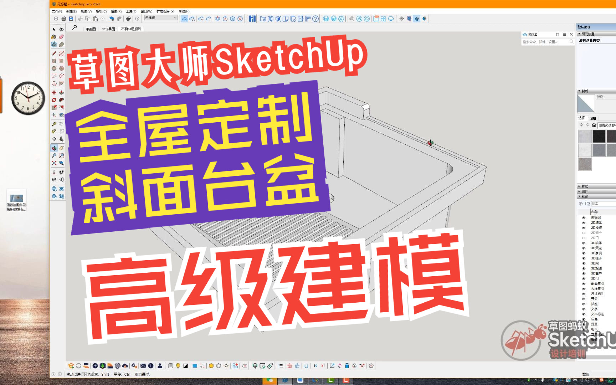The image size is (616, 385).
Task: Open the 编辑 tab in Materials
Action: (592, 118)
